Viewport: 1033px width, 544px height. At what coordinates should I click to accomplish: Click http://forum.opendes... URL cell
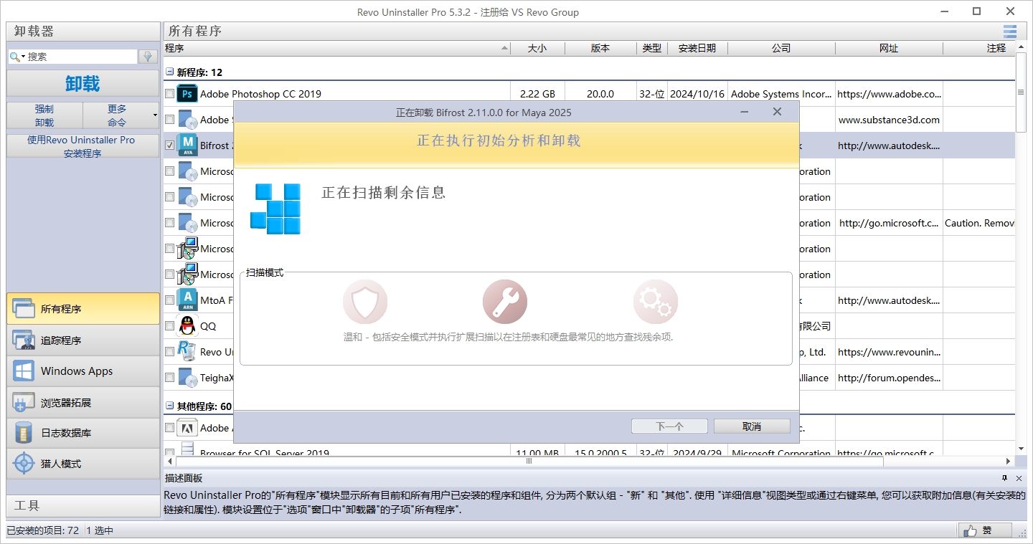coord(889,378)
